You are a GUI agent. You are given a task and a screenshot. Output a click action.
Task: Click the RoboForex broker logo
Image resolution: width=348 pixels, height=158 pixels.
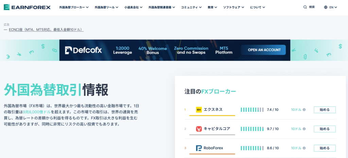tap(199, 148)
